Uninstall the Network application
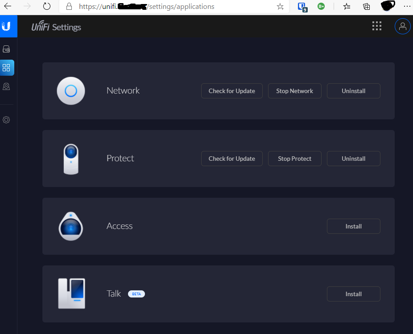 point(353,91)
